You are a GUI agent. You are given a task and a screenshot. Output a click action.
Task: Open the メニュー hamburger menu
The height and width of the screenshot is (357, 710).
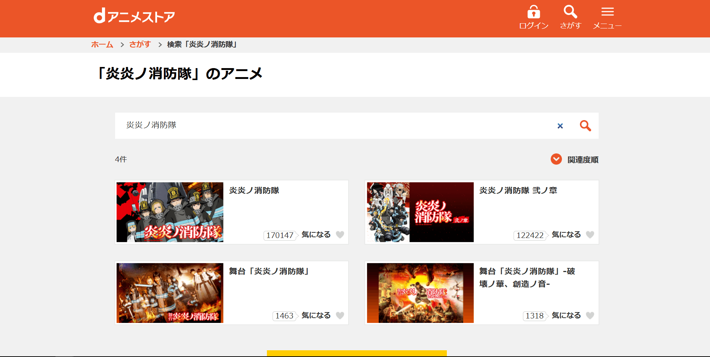607,18
